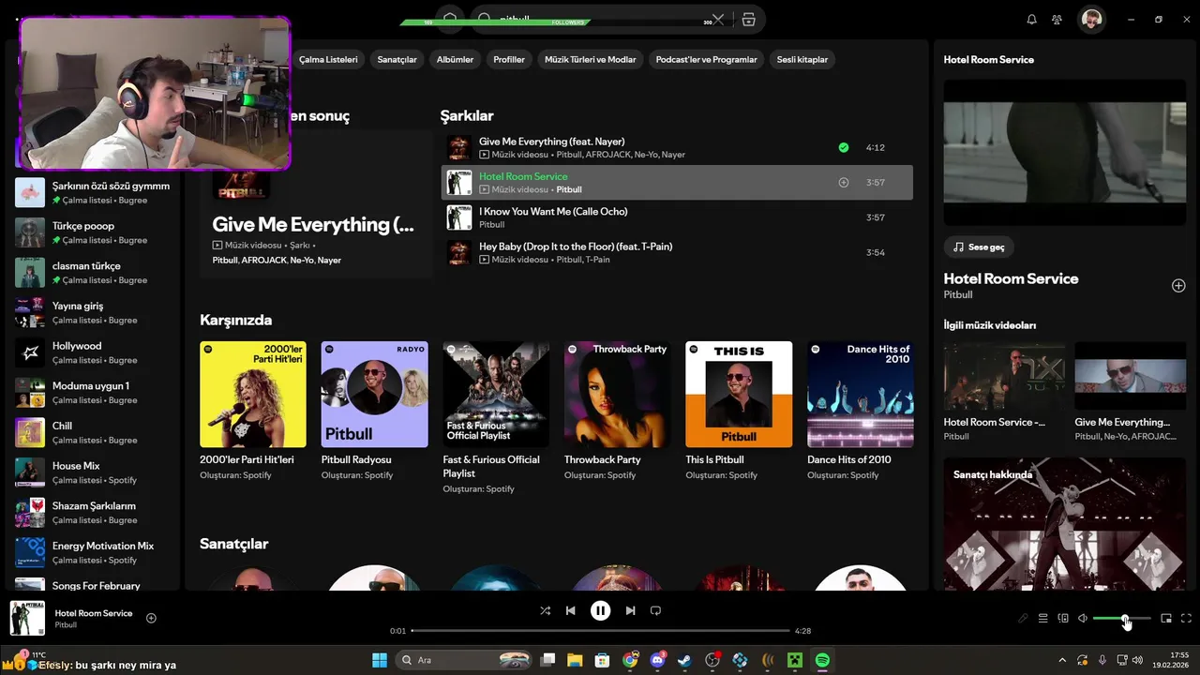The image size is (1200, 675).
Task: Toggle shuffle playback
Action: tap(545, 610)
